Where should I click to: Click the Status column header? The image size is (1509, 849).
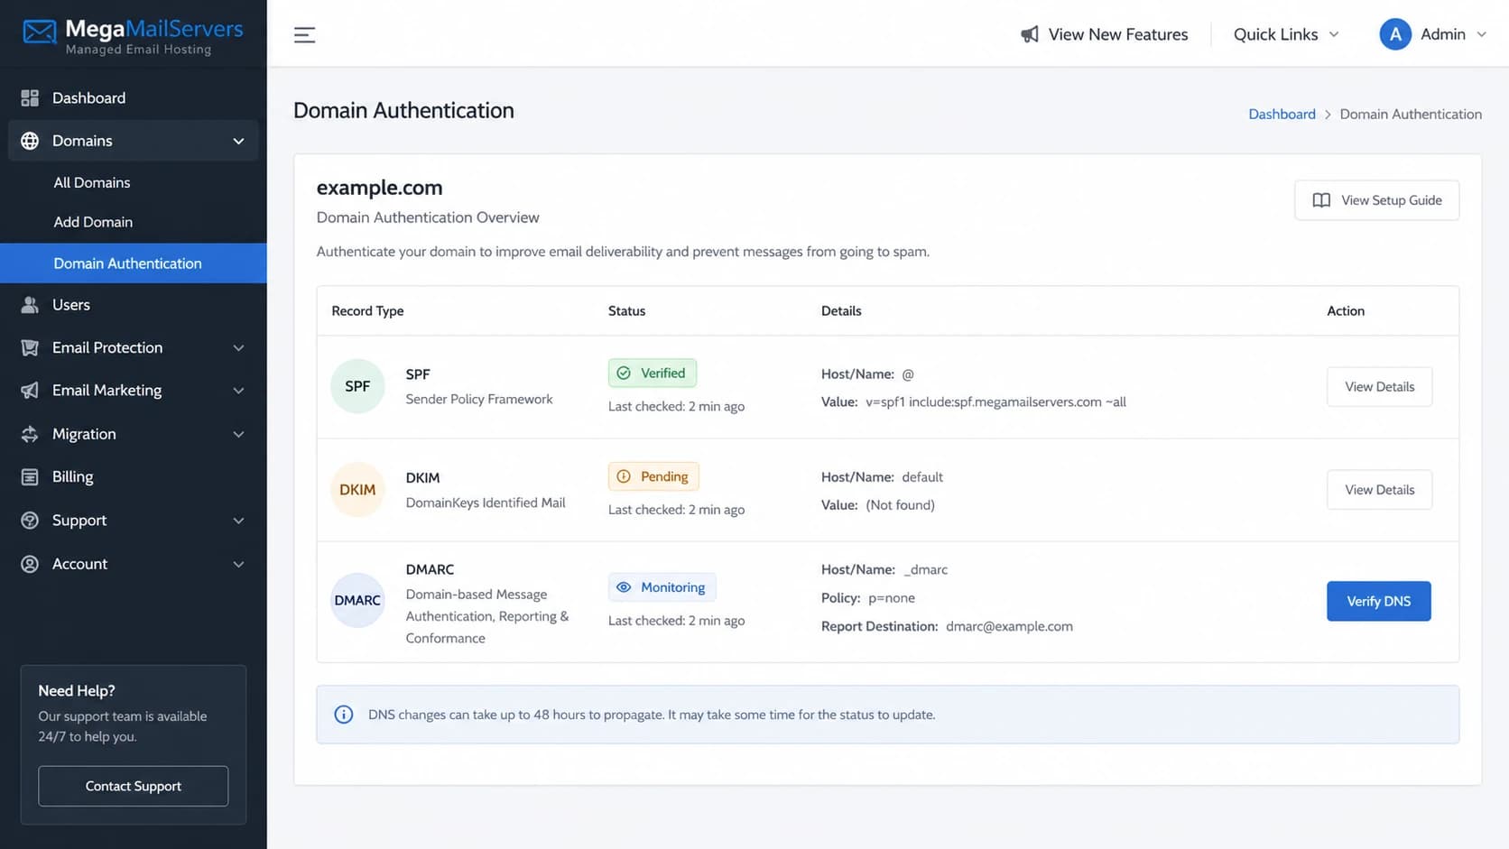pyautogui.click(x=626, y=310)
